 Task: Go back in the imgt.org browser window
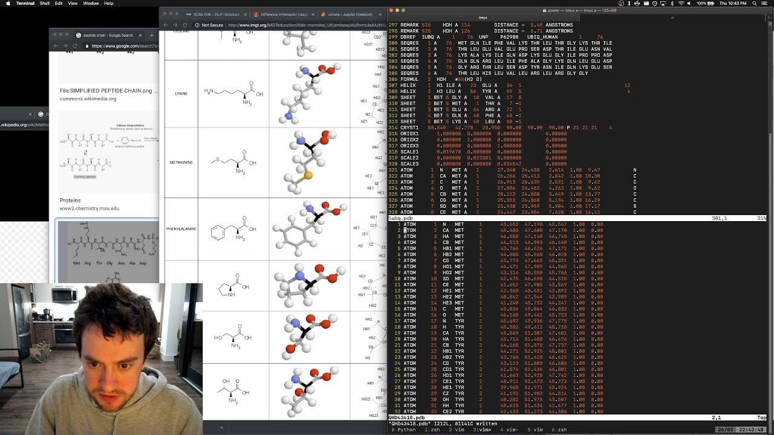tap(166, 25)
